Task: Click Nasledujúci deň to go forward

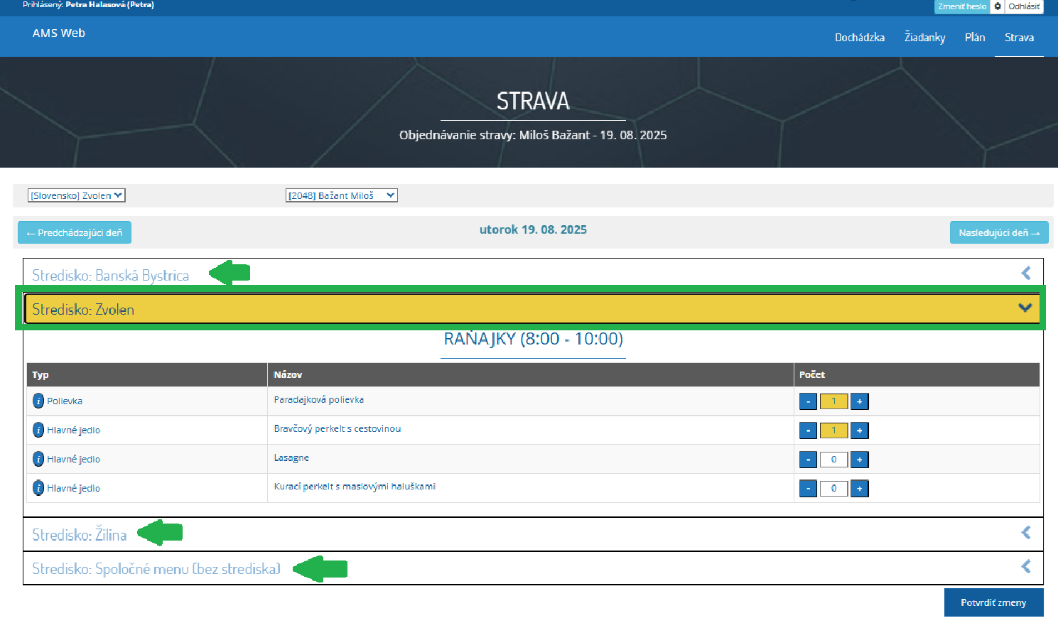Action: click(x=998, y=232)
